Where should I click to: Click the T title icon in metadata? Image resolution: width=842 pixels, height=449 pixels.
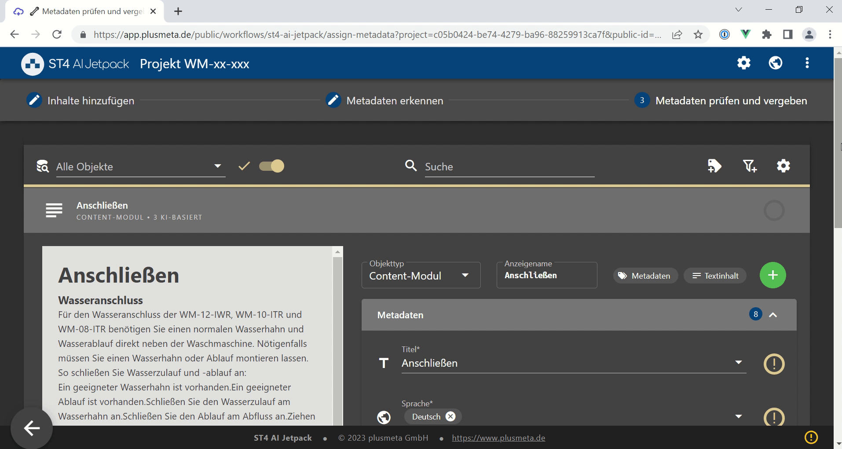click(384, 363)
